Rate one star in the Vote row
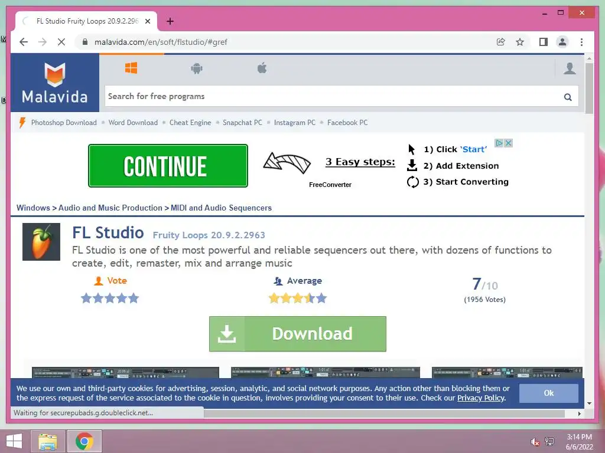The image size is (605, 453). click(x=86, y=298)
